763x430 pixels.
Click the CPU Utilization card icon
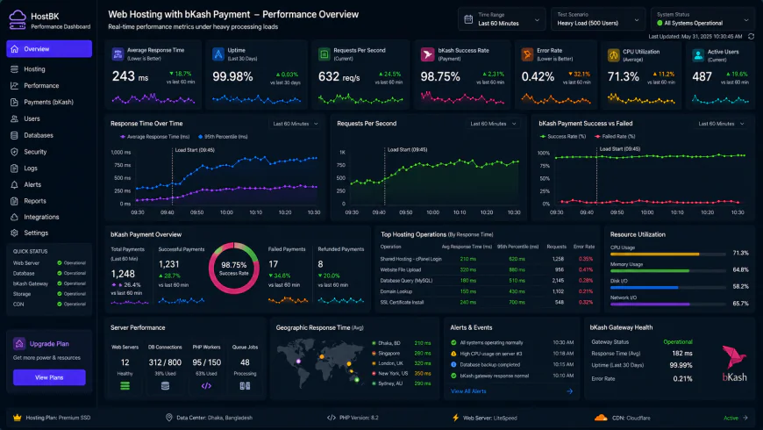pos(614,55)
